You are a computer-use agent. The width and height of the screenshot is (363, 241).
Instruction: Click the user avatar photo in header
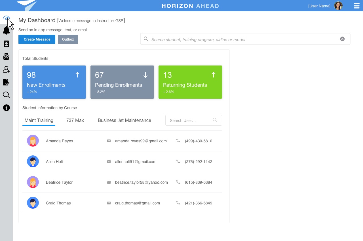coord(338,6)
